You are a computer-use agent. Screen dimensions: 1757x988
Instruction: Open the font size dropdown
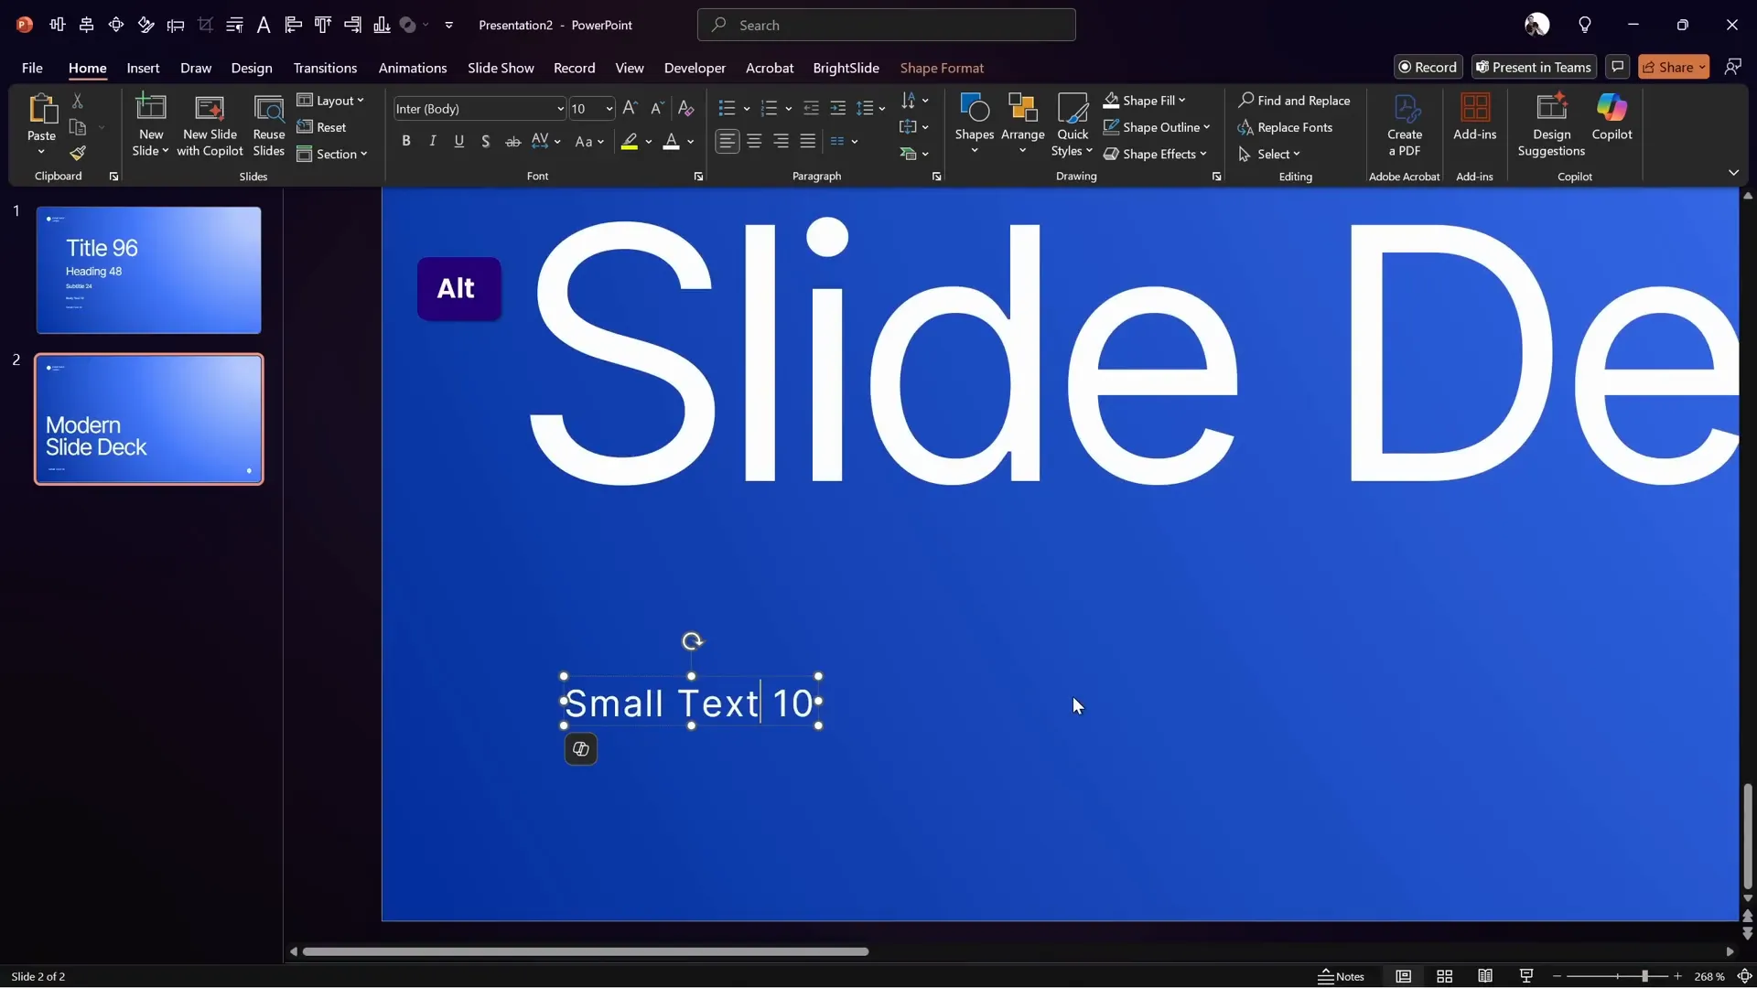click(x=609, y=109)
